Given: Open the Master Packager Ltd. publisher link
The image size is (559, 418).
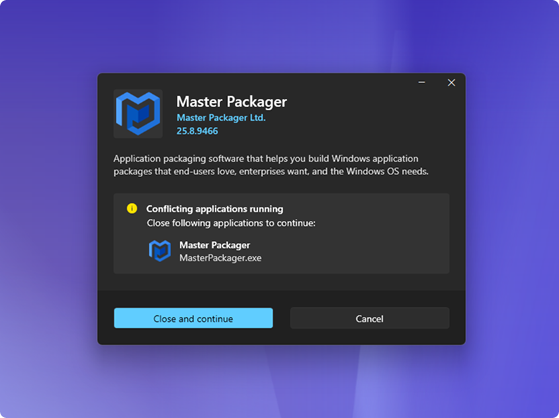Looking at the screenshot, I should pos(221,117).
